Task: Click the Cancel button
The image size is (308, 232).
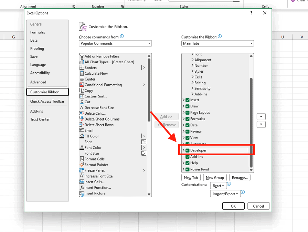Action: [x=258, y=206]
